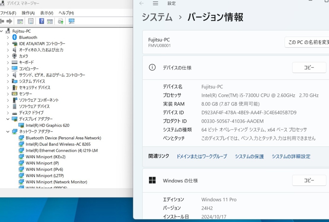Click the この PC の名前を変更 button
The image size is (329, 222).
pyautogui.click(x=307, y=42)
